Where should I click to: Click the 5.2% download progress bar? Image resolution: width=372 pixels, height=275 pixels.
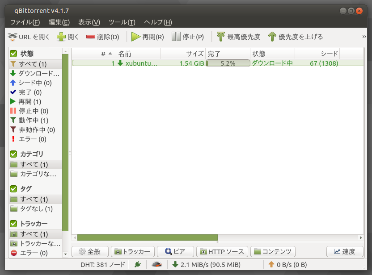click(x=228, y=63)
